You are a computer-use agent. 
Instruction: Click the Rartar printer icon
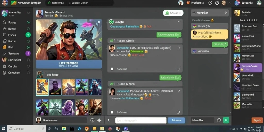pyautogui.click(x=5, y=41)
